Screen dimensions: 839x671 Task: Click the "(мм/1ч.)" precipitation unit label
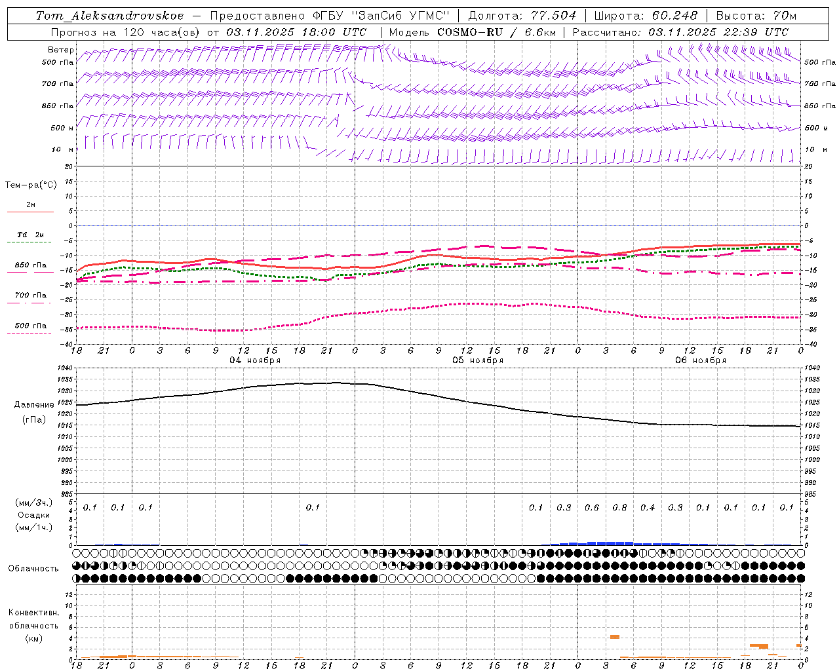(34, 527)
